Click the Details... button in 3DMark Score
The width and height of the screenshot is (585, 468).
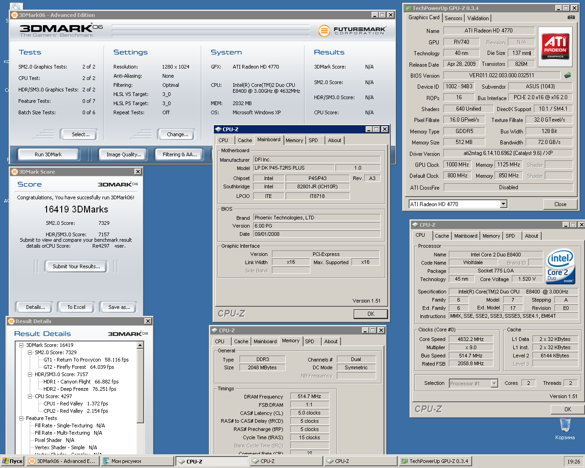[x=35, y=307]
